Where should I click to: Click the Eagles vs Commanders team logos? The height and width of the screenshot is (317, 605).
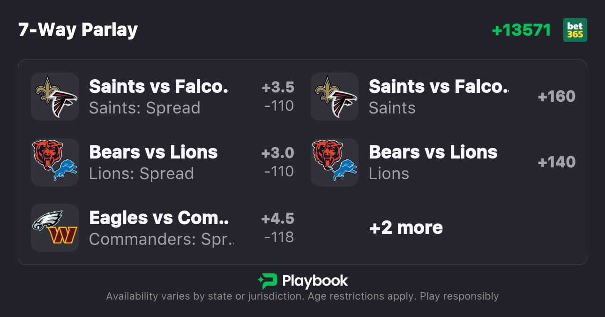tap(55, 228)
